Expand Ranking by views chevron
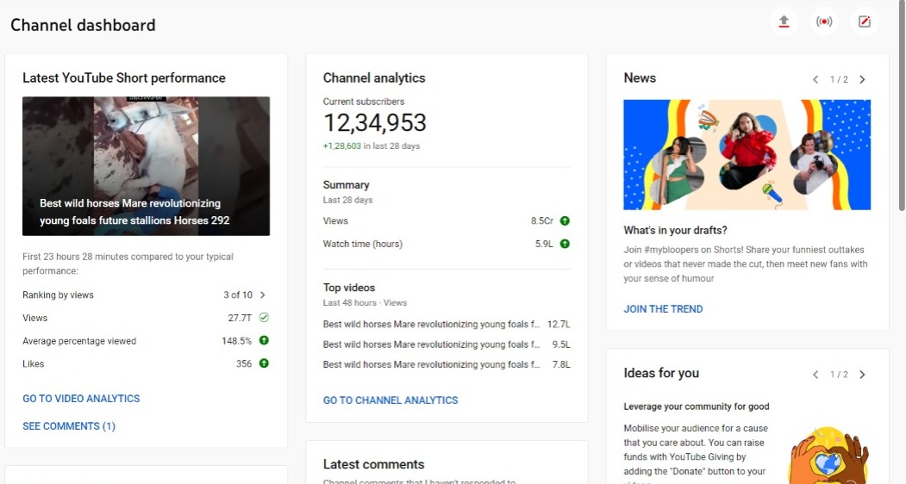Viewport: 906px width, 484px height. [263, 295]
